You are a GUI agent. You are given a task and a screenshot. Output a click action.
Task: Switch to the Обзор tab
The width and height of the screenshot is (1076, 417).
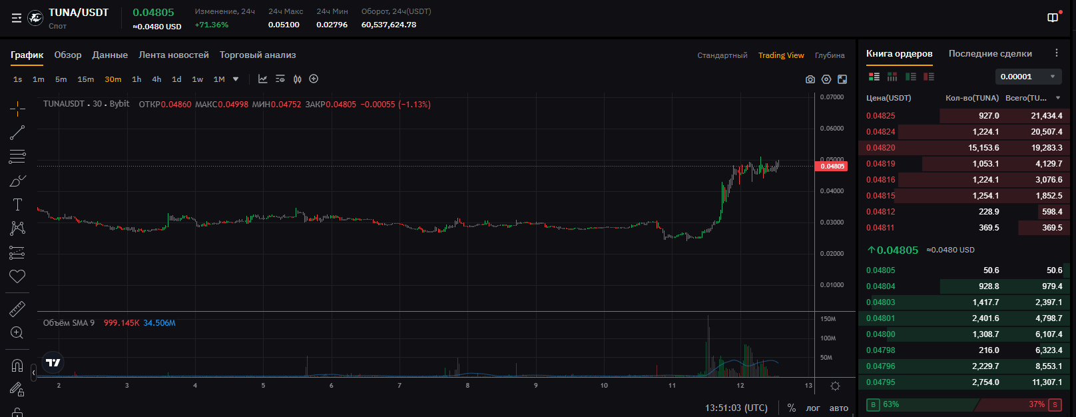[x=68, y=55]
